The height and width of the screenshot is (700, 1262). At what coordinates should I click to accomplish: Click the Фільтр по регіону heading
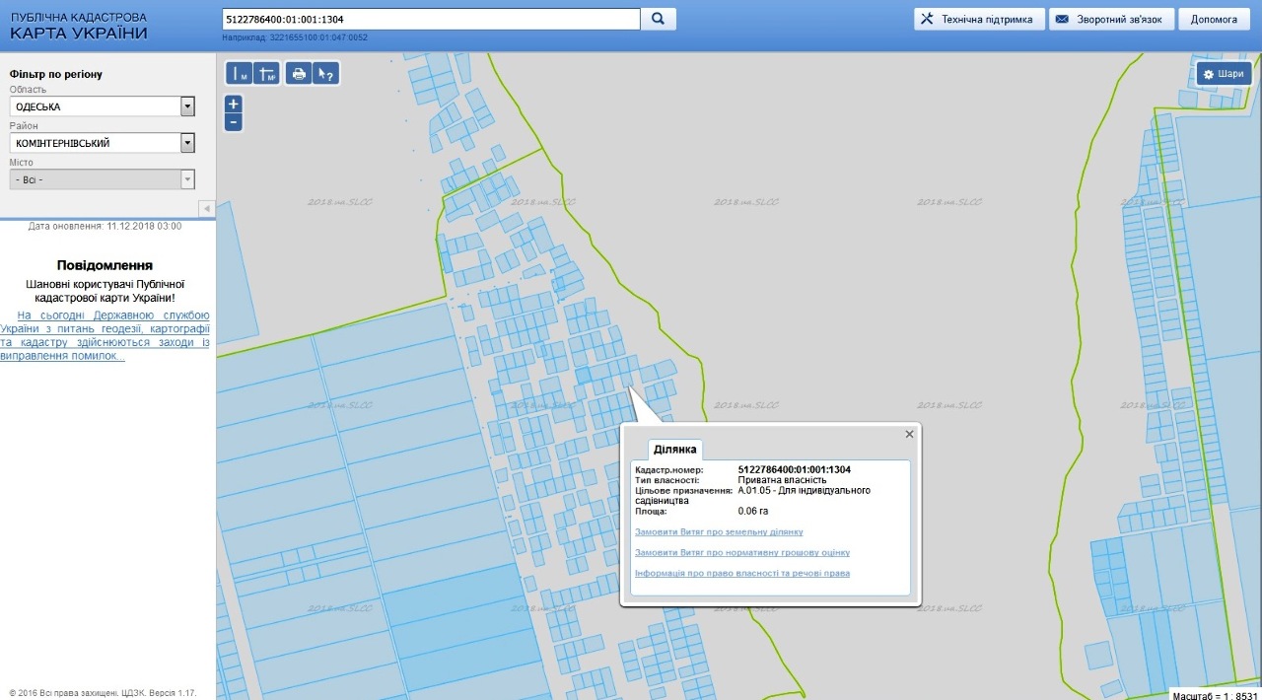tap(56, 74)
